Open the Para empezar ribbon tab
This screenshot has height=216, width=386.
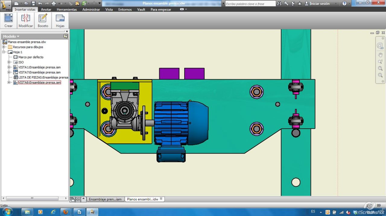tap(161, 9)
